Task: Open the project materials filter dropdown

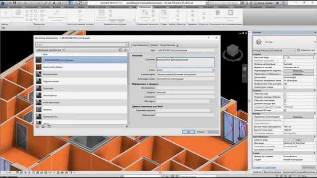Action: click(51, 50)
